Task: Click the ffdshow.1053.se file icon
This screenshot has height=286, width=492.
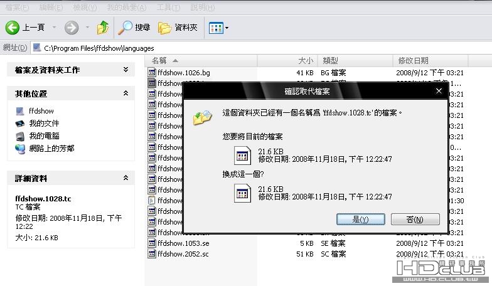Action: click(152, 243)
